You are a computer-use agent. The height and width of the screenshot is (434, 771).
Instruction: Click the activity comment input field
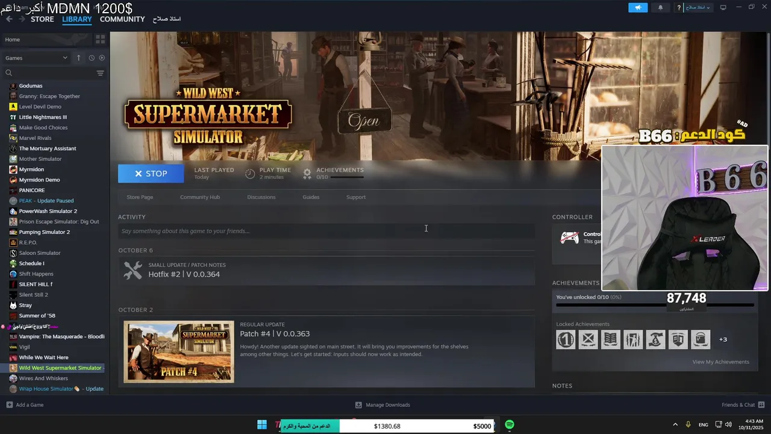(x=326, y=231)
